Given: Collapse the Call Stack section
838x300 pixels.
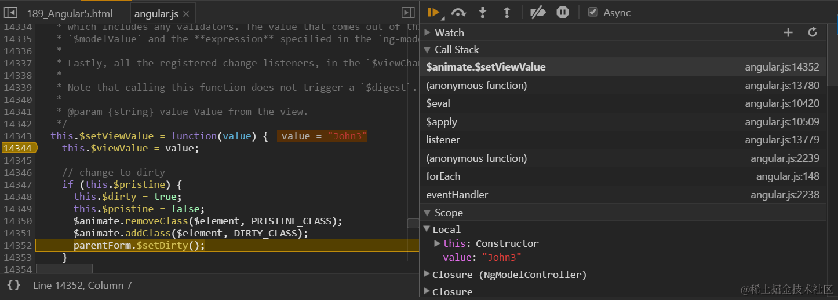Looking at the screenshot, I should coord(428,50).
